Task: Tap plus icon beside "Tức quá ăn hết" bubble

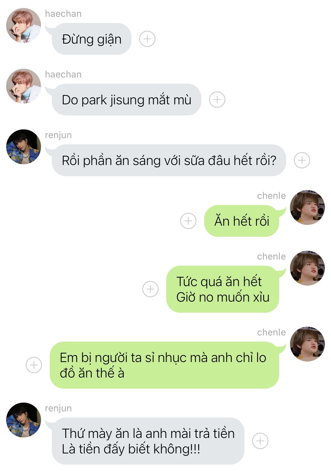Action: [150, 289]
